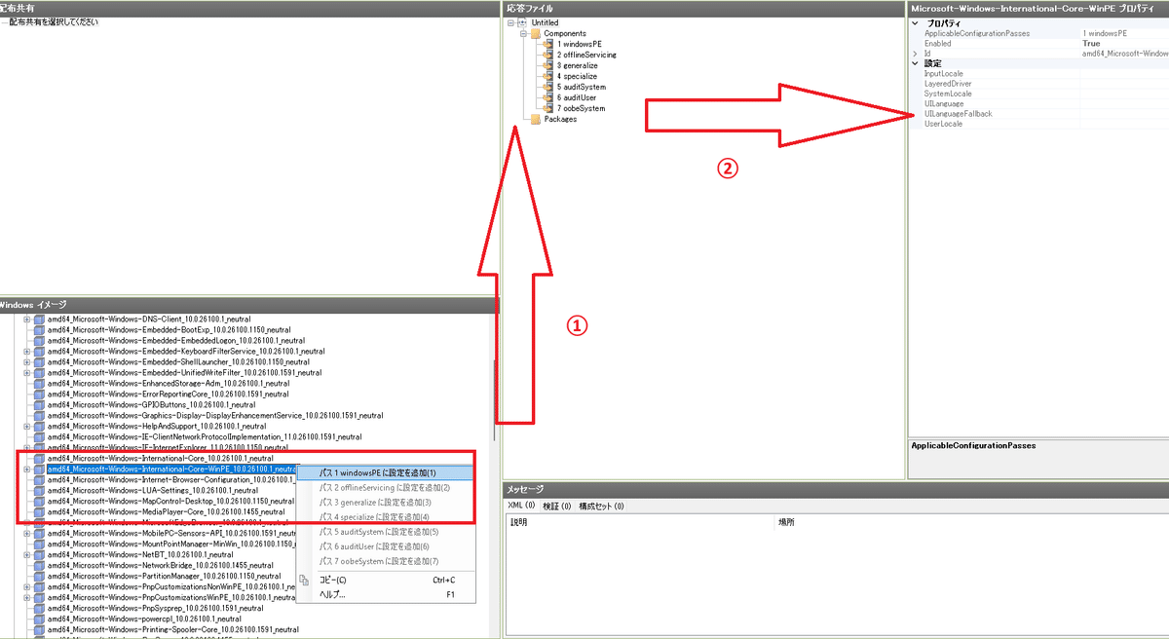Collapse the Components node in answer file tree
This screenshot has height=639, width=1169.
(523, 33)
